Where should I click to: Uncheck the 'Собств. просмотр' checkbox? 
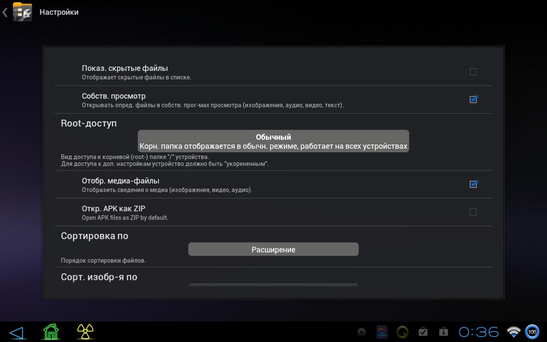(473, 100)
